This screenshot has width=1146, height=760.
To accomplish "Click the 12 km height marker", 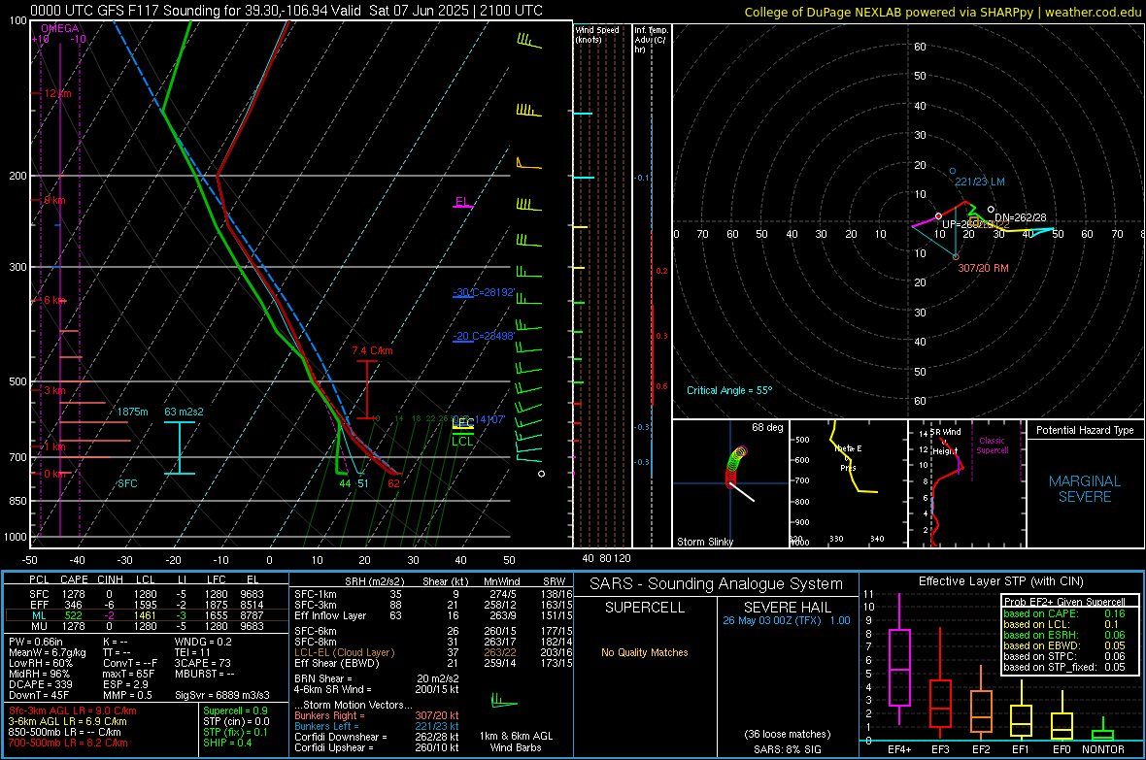I will pos(57,93).
